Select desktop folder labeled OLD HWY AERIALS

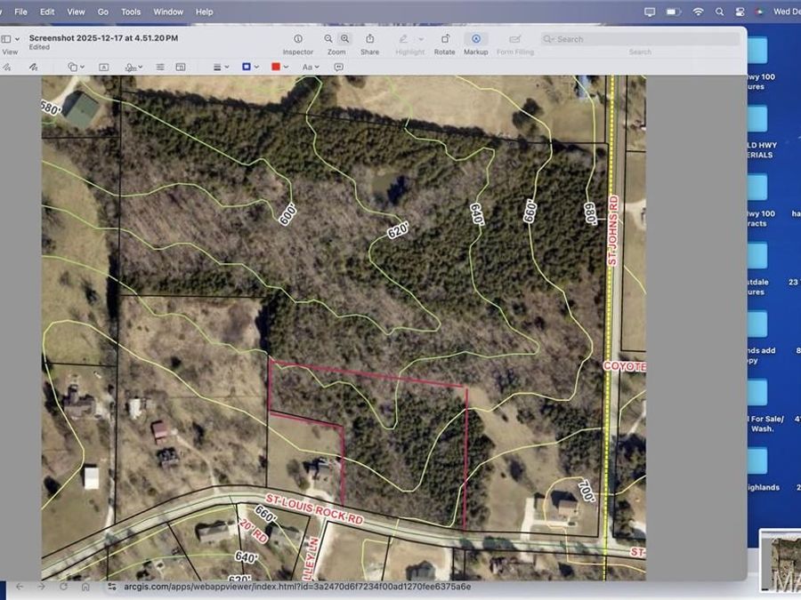(757, 119)
